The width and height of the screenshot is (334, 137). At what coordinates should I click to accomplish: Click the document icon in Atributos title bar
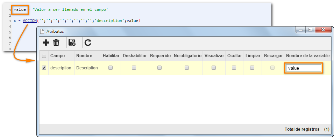point(42,31)
